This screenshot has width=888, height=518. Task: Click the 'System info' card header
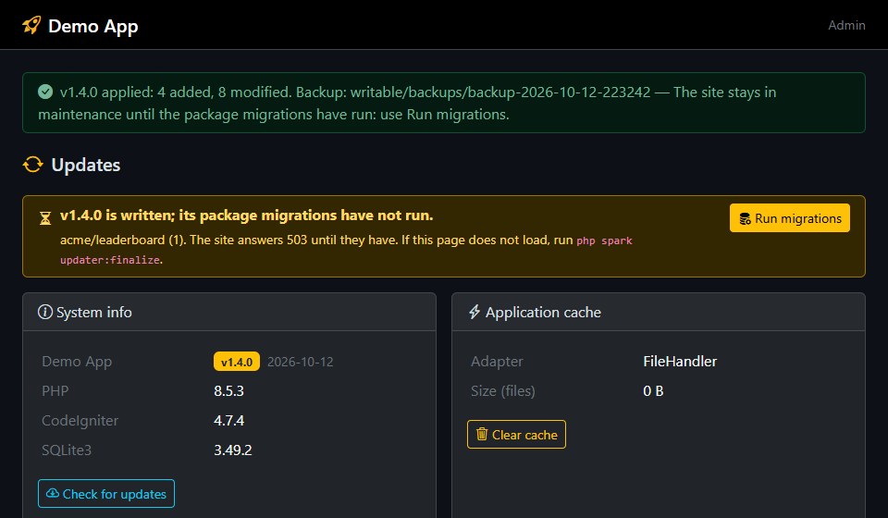click(229, 312)
